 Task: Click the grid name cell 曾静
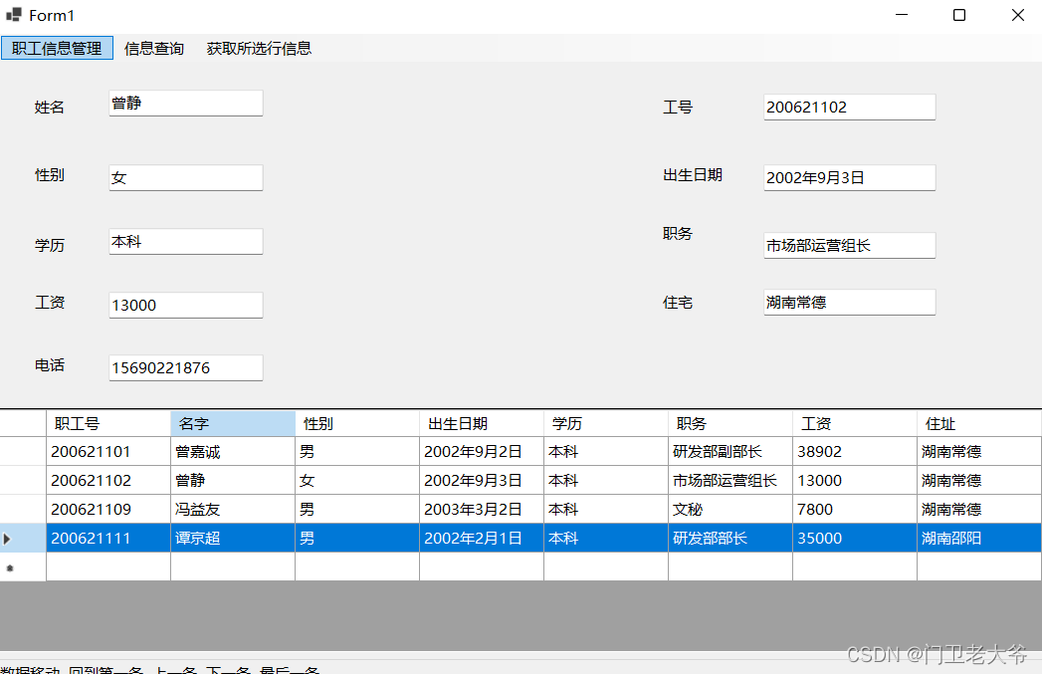[233, 480]
